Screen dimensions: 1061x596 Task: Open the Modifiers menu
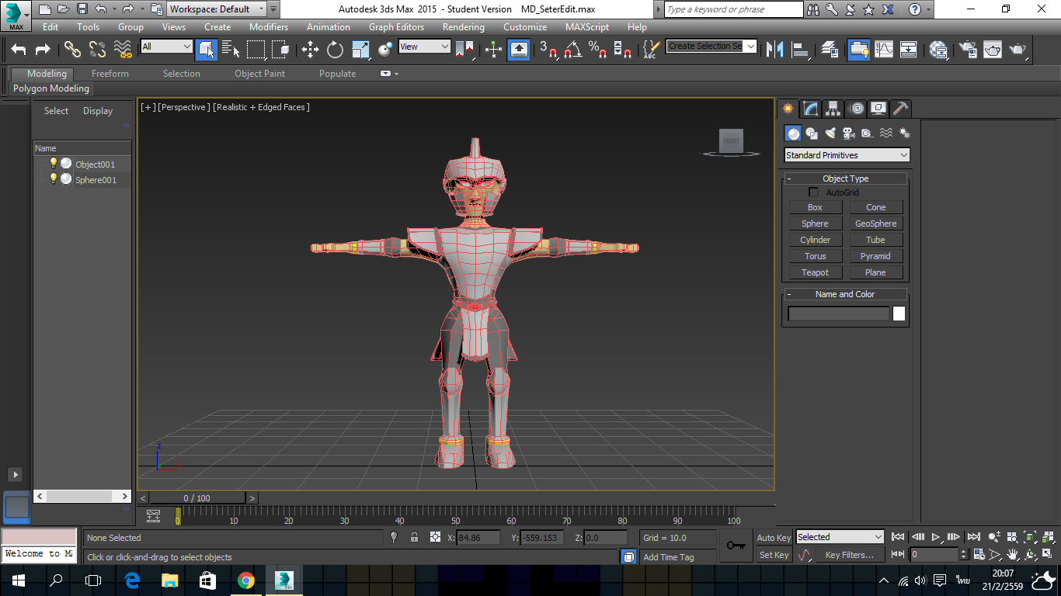pyautogui.click(x=268, y=27)
